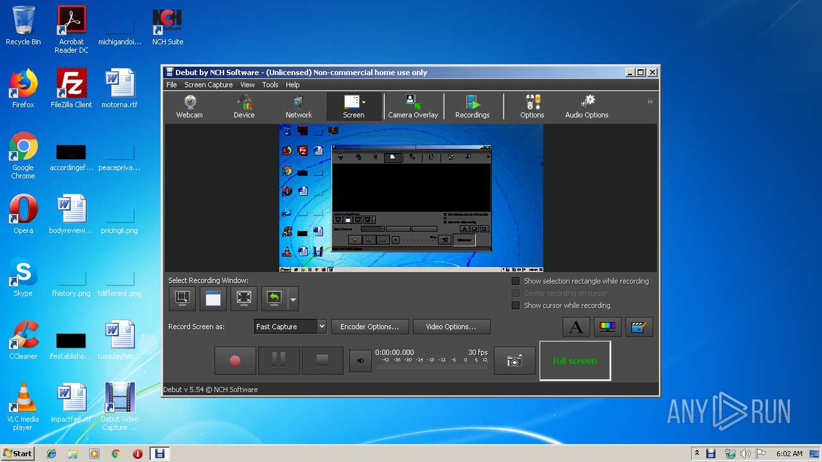Select the Network capture source
822x462 pixels.
pos(299,107)
